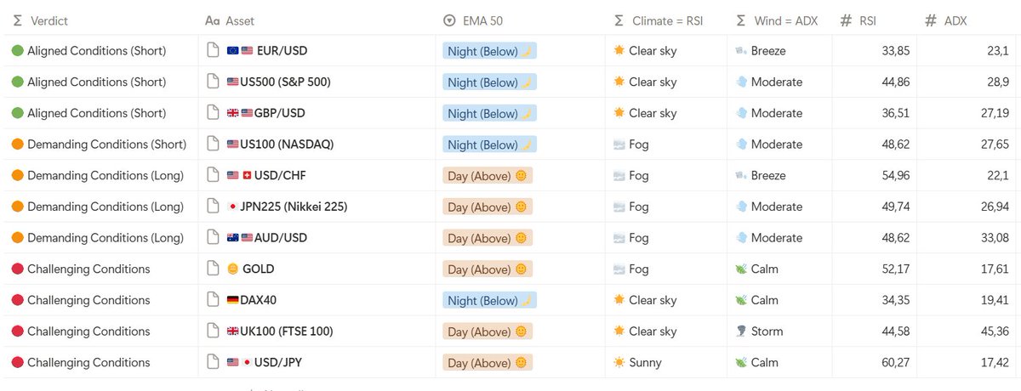Screen dimensions: 1021x391
Task: Open the page icon beside UK100 (FTSE 100)
Action: [214, 331]
